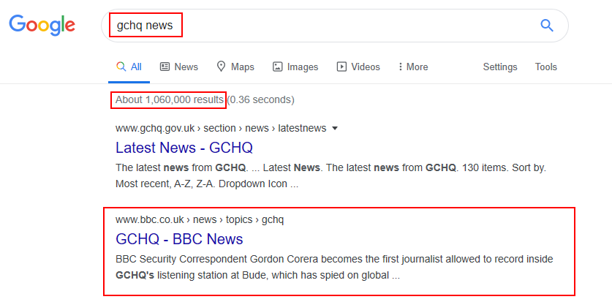Select the Images results tab

point(295,67)
